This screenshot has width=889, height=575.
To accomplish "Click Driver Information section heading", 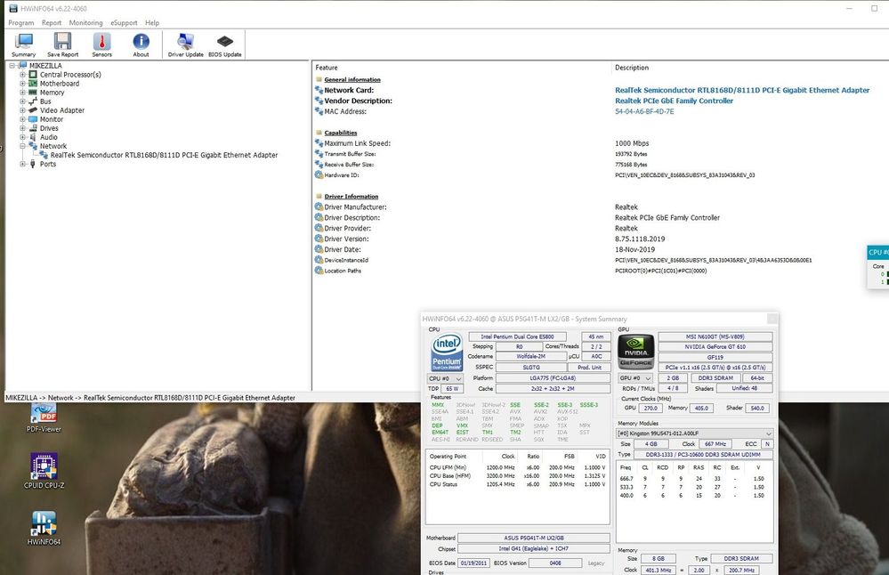I will click(351, 197).
